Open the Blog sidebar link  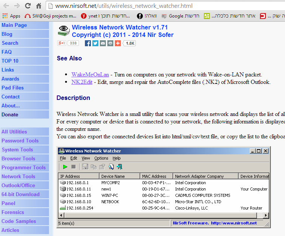click(25, 34)
